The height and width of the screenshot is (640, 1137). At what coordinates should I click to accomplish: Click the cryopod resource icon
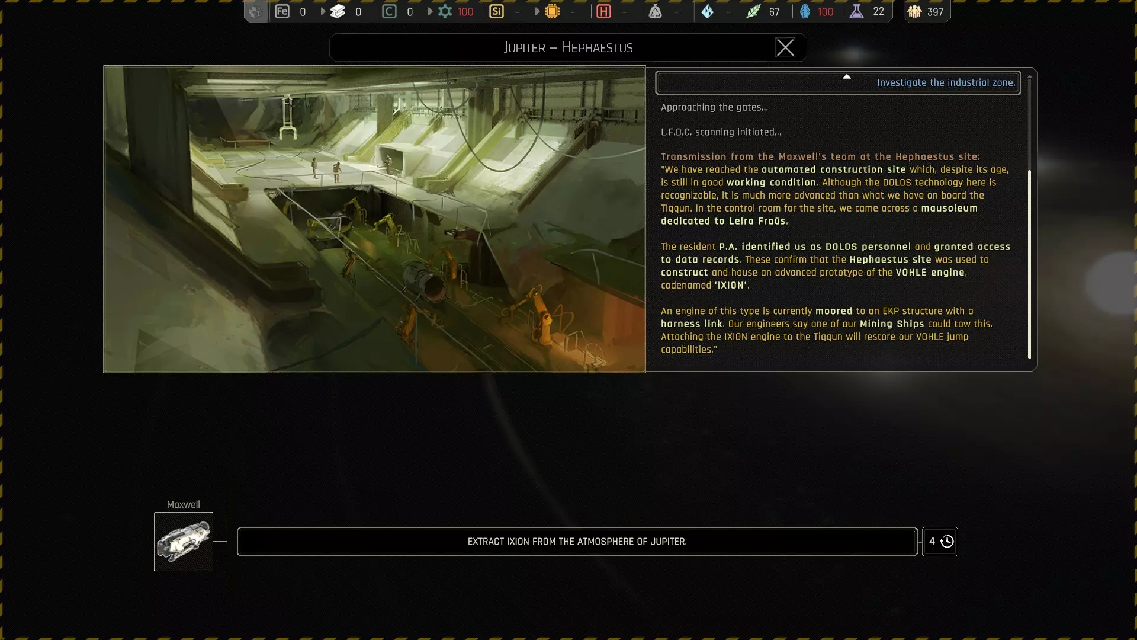pyautogui.click(x=805, y=11)
